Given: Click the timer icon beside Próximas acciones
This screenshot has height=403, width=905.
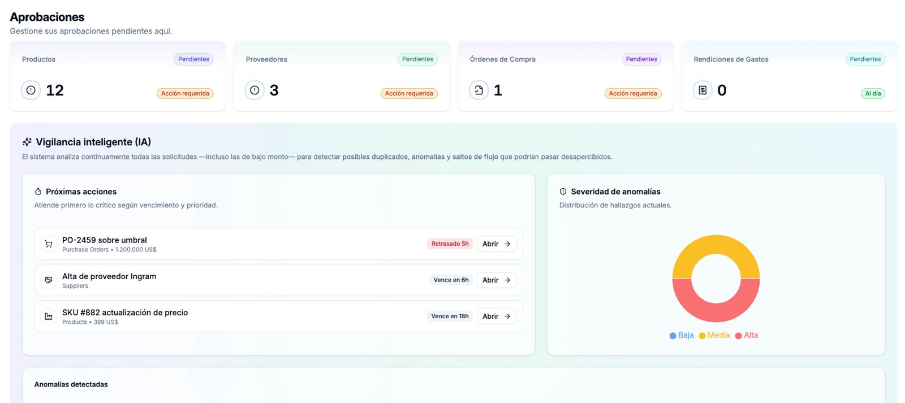Looking at the screenshot, I should tap(38, 192).
